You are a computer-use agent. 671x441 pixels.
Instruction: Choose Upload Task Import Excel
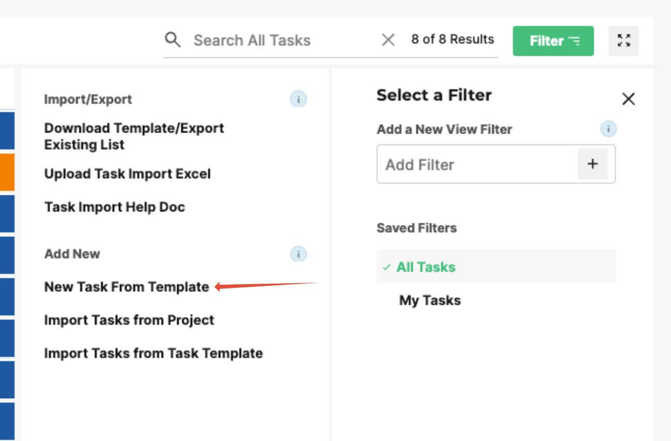tap(128, 174)
